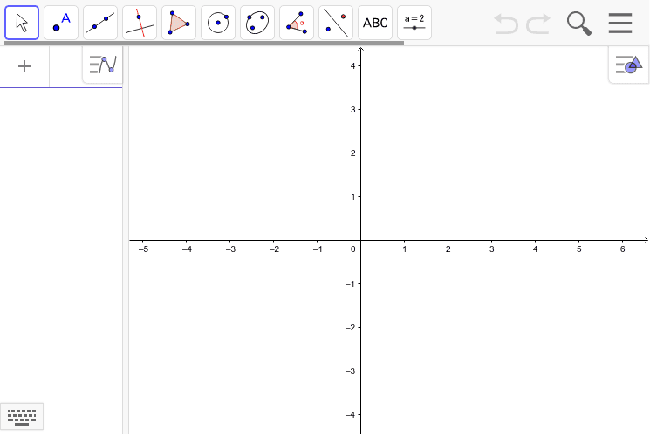Click the Undo arrow
The image size is (650, 436).
pyautogui.click(x=506, y=24)
